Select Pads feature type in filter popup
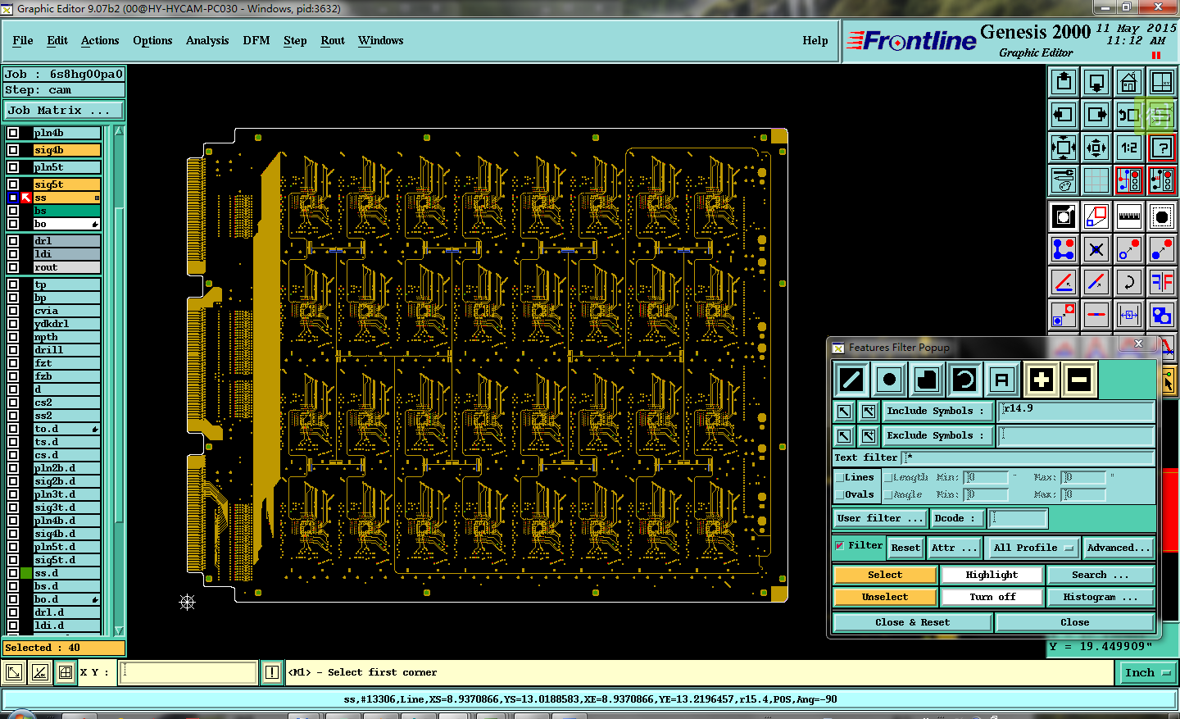The image size is (1180, 719). (x=889, y=380)
